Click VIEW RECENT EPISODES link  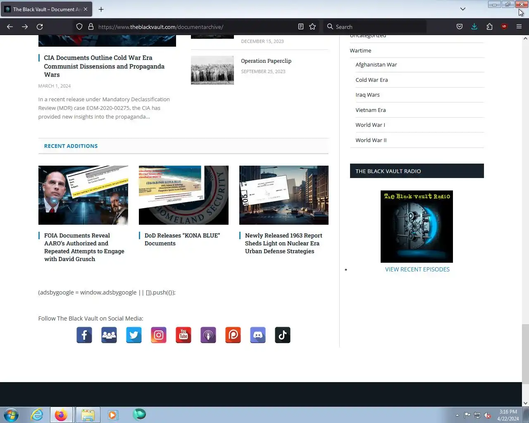417,269
